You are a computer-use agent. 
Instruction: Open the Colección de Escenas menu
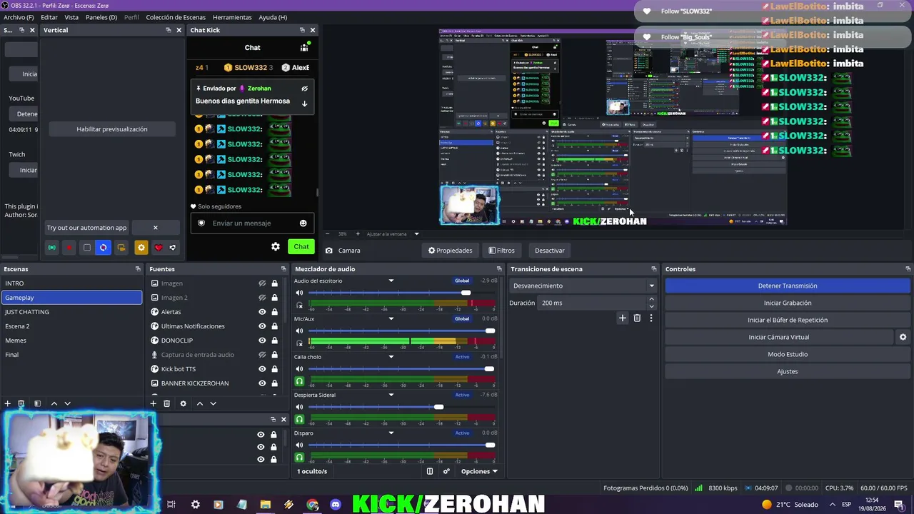point(176,17)
